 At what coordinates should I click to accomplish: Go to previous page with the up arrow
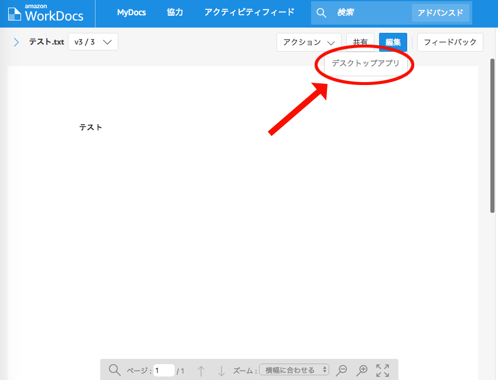tap(200, 370)
